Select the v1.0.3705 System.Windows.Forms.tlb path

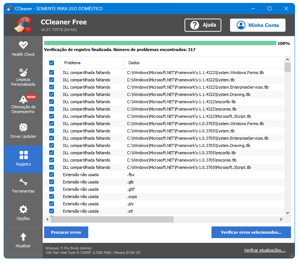195,124
